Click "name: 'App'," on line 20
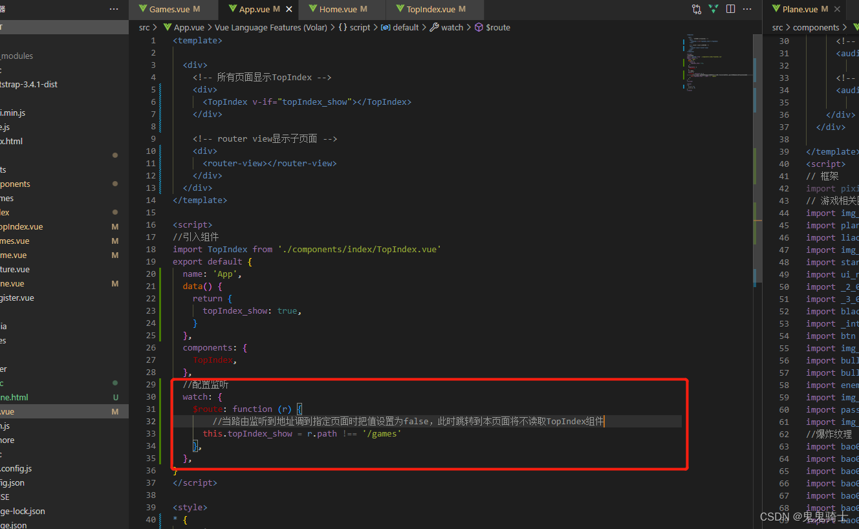The image size is (859, 529). (x=212, y=274)
